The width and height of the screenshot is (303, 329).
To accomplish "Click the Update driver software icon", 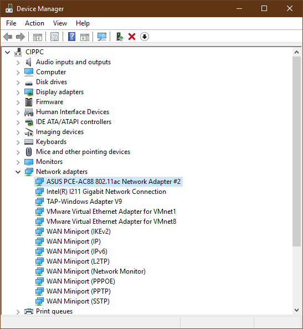I will [120, 37].
